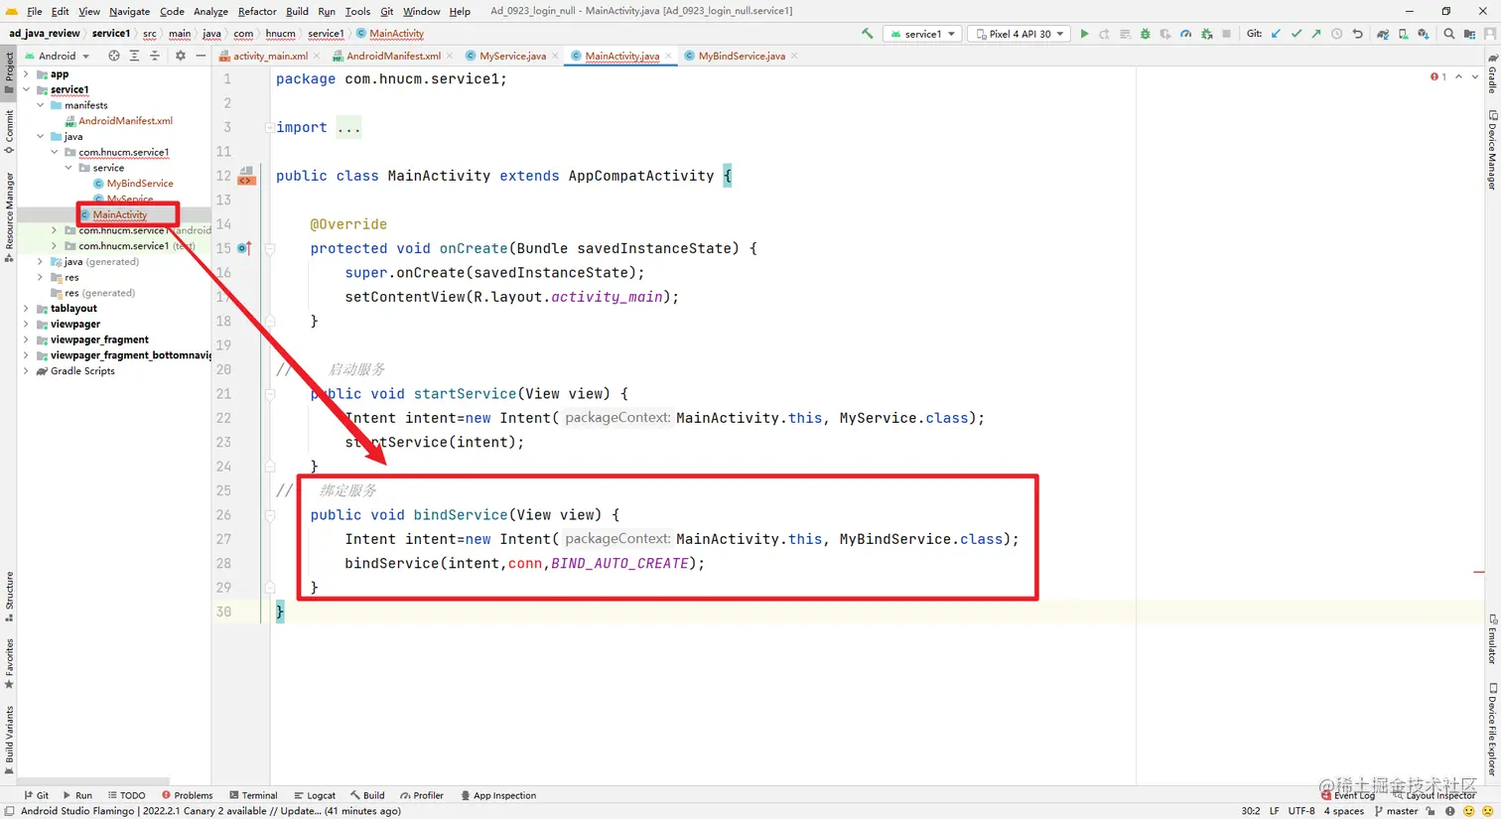Image resolution: width=1501 pixels, height=819 pixels.
Task: Collapse the manifests folder
Action: (x=40, y=105)
